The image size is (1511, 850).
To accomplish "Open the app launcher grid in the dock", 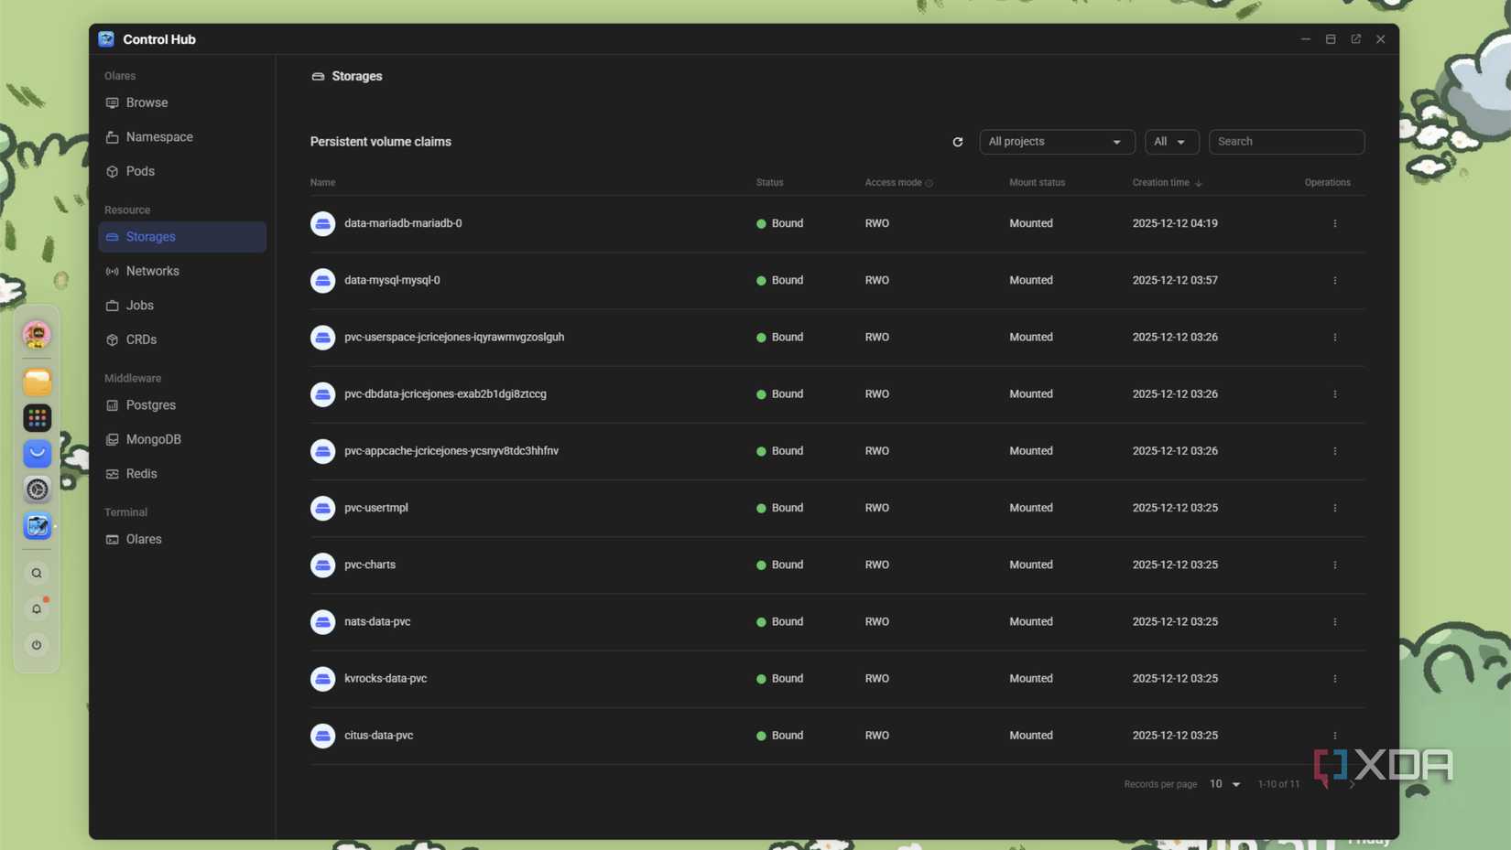I will pyautogui.click(x=37, y=417).
